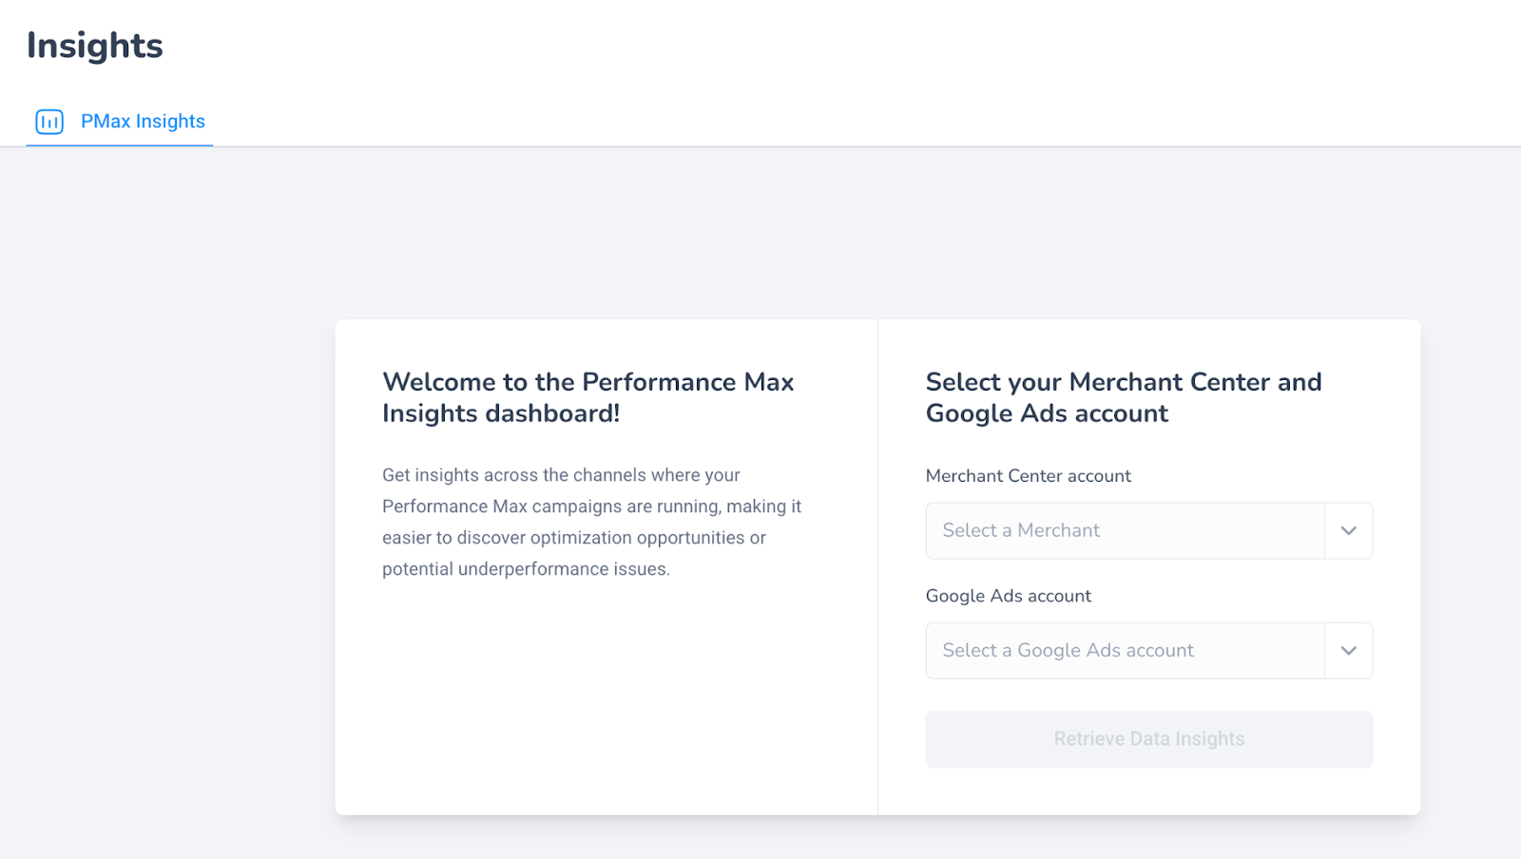
Task: Click the 'Google Ads account' field label
Action: pos(1009,596)
